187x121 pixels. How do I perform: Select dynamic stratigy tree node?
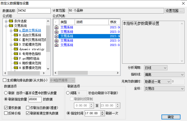coord(32,49)
